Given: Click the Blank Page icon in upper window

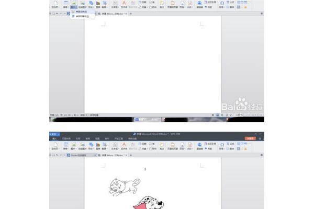Looking at the screenshot, I should [x=55, y=4].
